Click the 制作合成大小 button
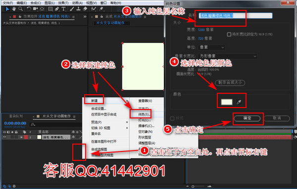 tap(230, 82)
